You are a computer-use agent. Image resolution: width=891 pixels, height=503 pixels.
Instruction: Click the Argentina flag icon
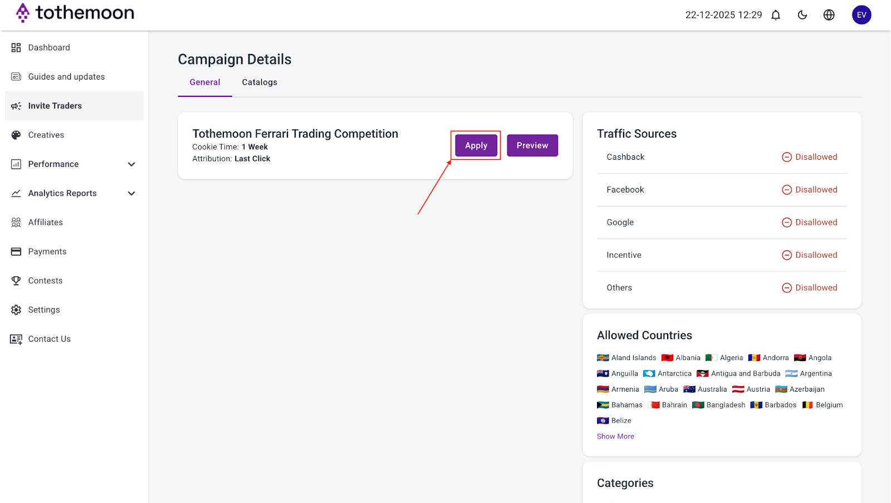(791, 373)
